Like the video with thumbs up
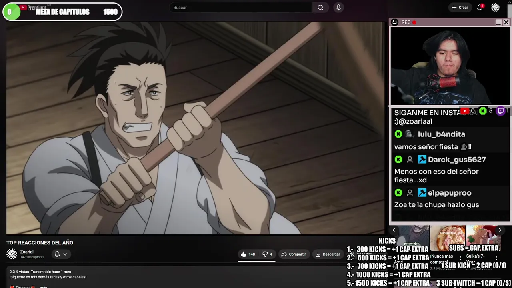Screen dimensions: 512x288 pyautogui.click(x=244, y=254)
